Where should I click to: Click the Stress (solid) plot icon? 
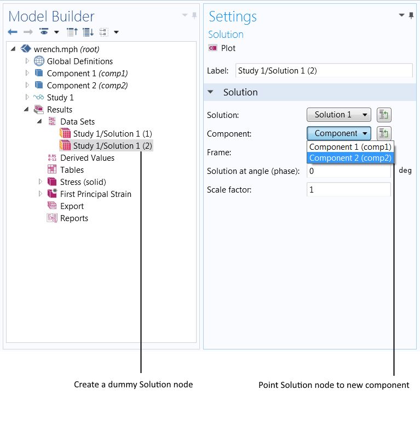52,182
